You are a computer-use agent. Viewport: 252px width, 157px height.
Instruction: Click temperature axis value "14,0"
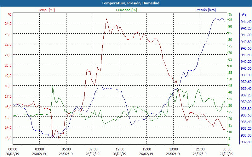click(8, 127)
